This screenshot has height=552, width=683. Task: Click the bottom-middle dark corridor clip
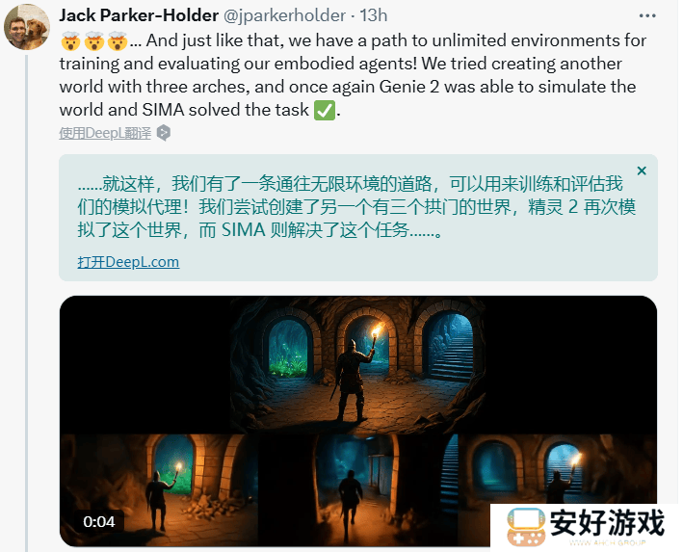click(358, 489)
